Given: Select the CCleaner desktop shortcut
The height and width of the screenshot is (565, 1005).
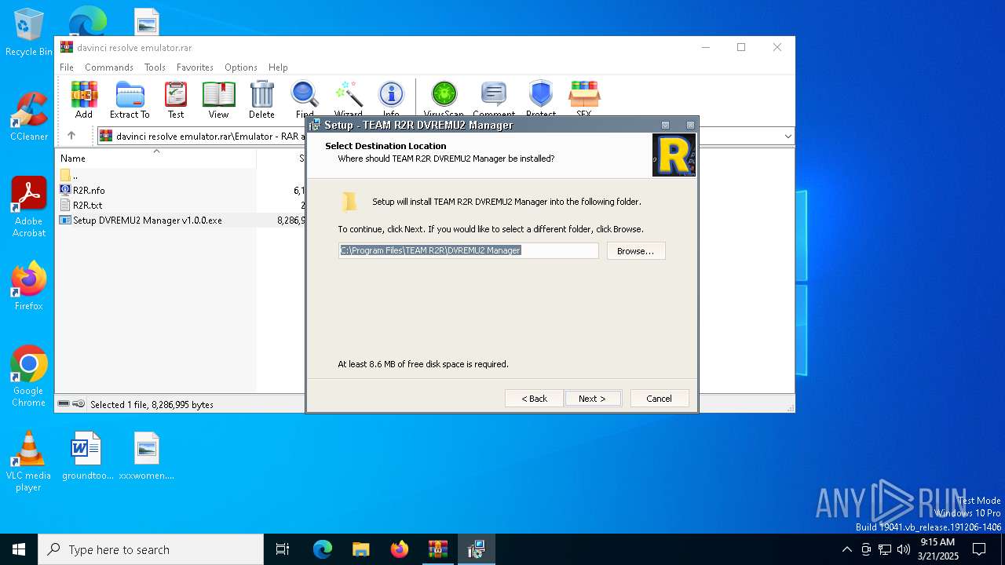Looking at the screenshot, I should pyautogui.click(x=29, y=116).
